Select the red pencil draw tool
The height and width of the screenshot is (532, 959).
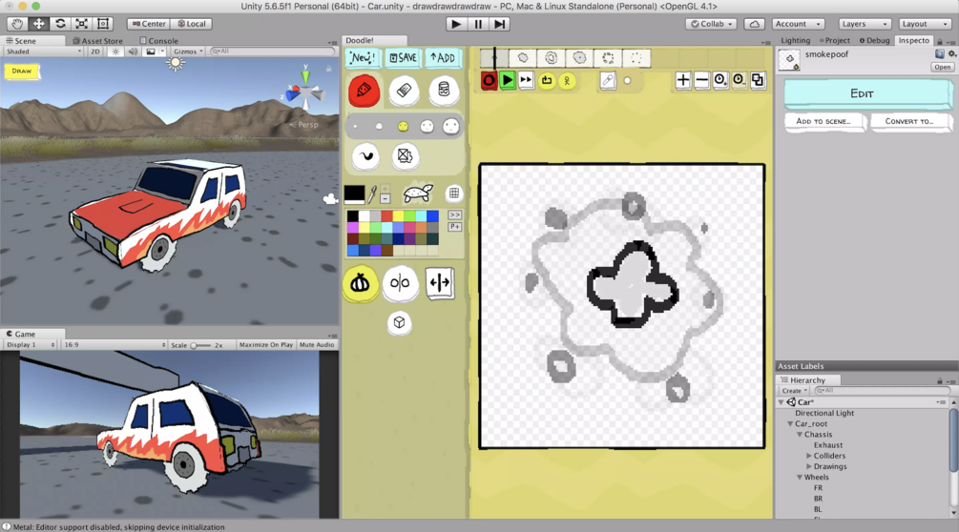(364, 91)
